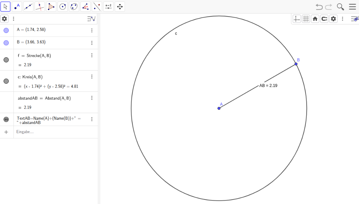Select the Perpendicular line tool

coord(40,7)
